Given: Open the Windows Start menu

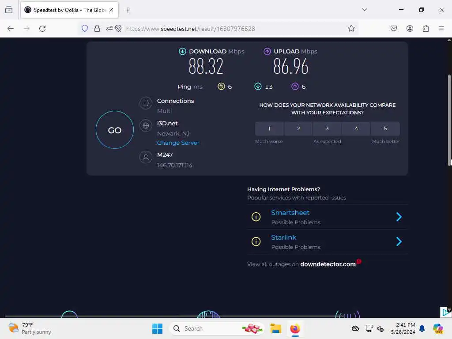Looking at the screenshot, I should point(158,328).
